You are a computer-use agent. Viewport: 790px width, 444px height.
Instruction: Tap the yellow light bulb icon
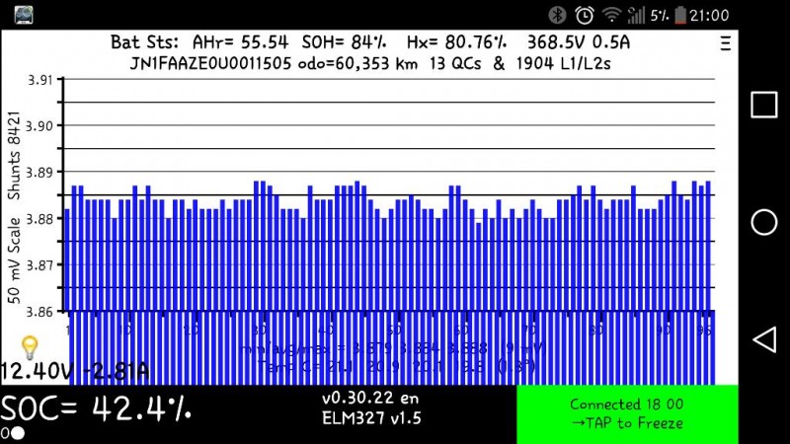(30, 346)
